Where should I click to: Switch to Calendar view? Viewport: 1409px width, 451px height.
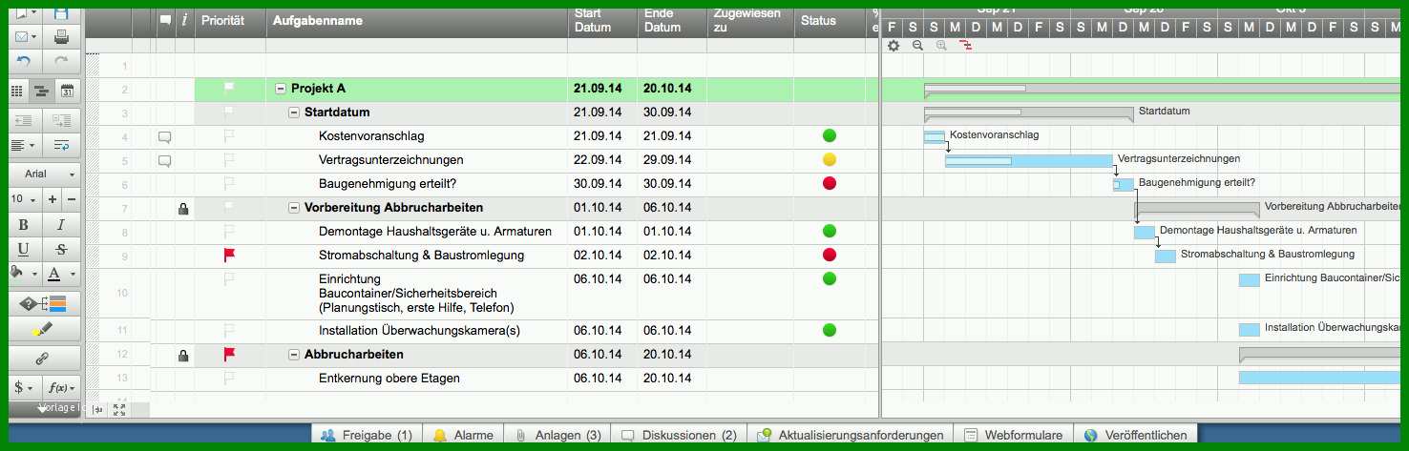pyautogui.click(x=67, y=91)
